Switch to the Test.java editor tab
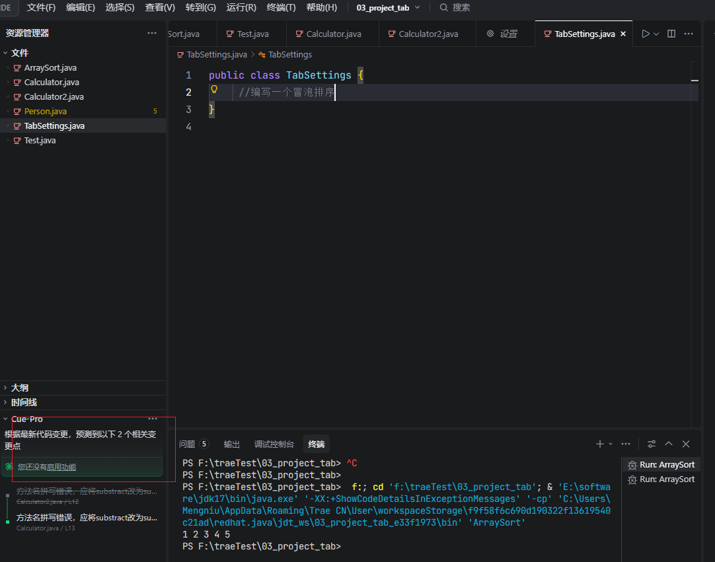The image size is (715, 562). point(252,34)
